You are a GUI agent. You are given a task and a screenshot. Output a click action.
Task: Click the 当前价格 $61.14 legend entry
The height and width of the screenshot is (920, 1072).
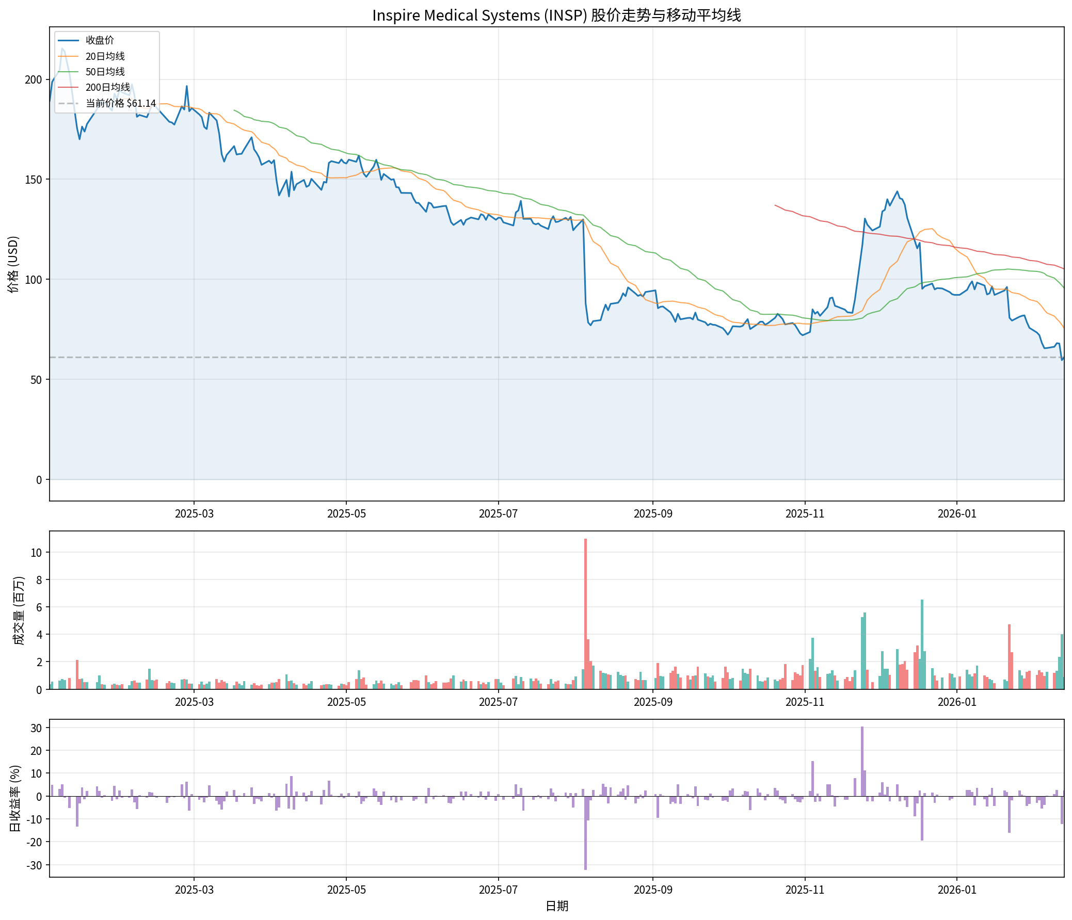[x=120, y=103]
